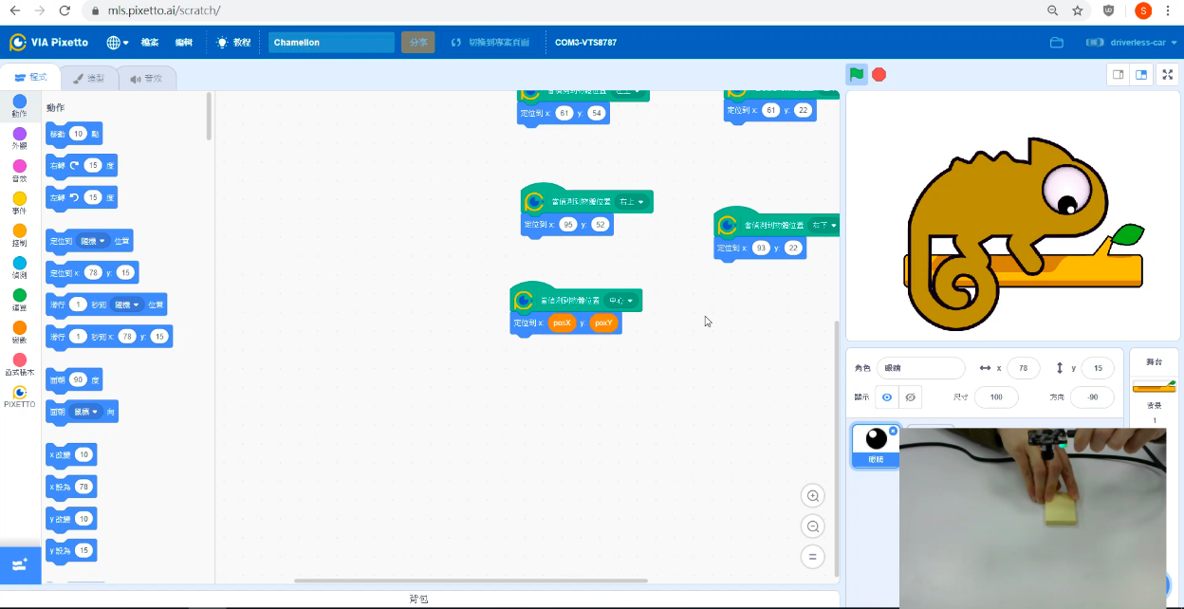
Task: Click the orange posY variable
Action: (x=602, y=323)
